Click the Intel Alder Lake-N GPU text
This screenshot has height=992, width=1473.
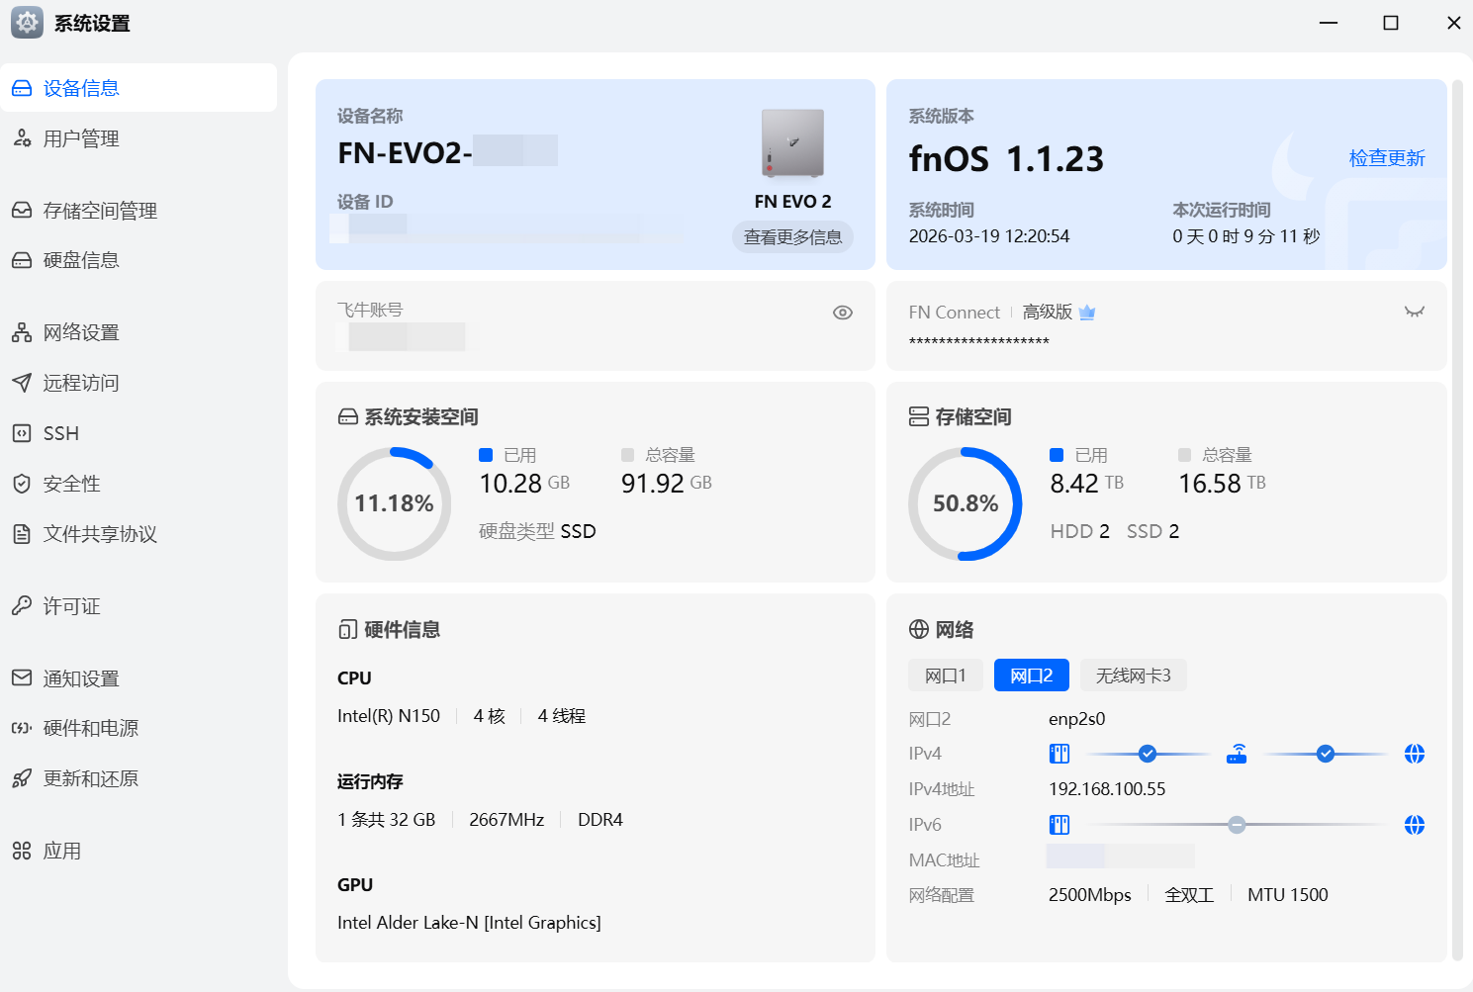(469, 923)
